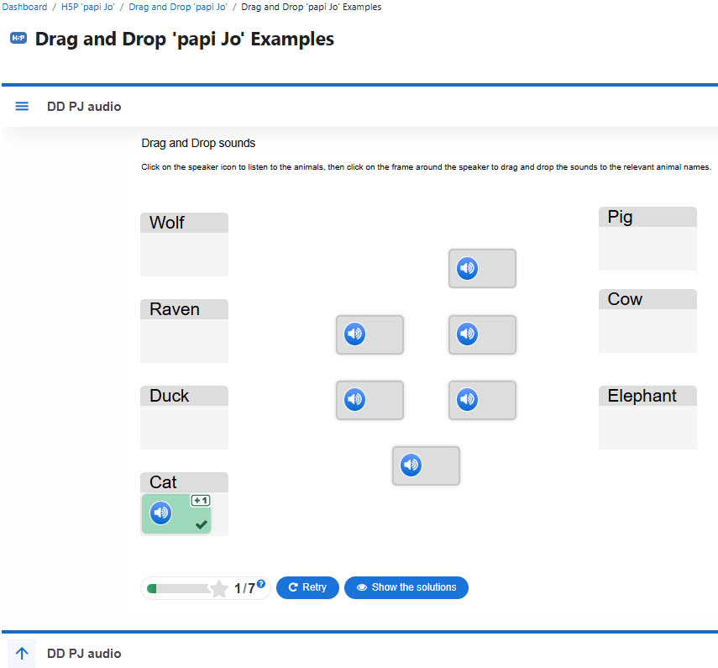Viewport: 718px width, 668px height.
Task: Select the Raven drop zone
Action: (184, 331)
